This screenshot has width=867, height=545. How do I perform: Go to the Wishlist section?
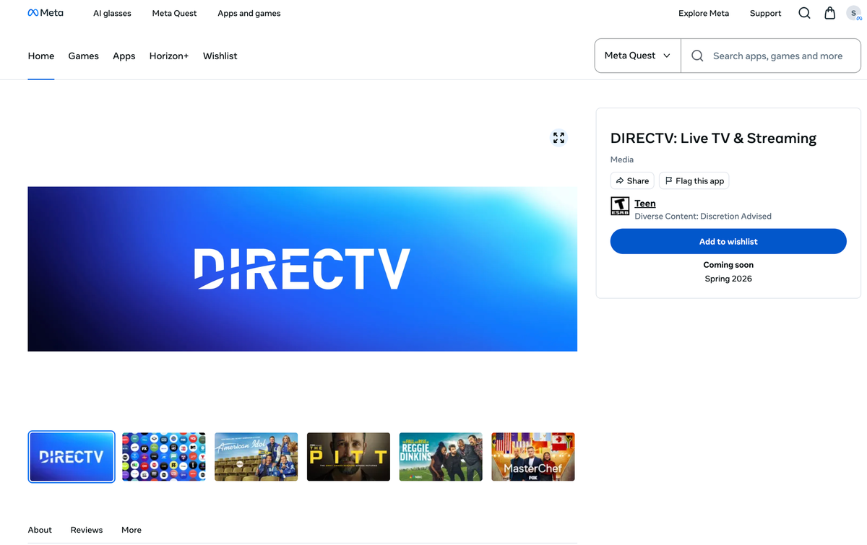220,56
